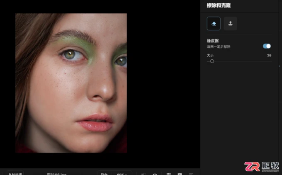Screen dimensions: 282x175
Task: Click the 大小 size slider handle
Action: tap(212, 61)
